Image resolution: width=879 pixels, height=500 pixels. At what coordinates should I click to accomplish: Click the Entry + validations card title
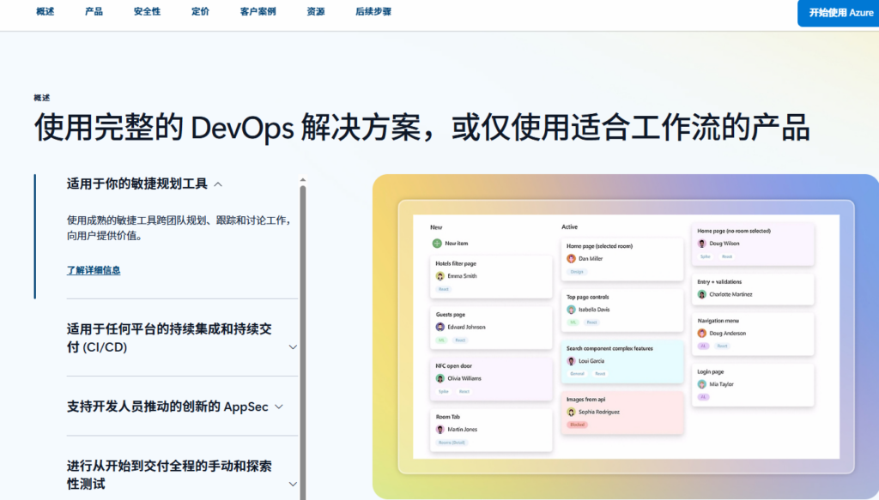point(718,281)
